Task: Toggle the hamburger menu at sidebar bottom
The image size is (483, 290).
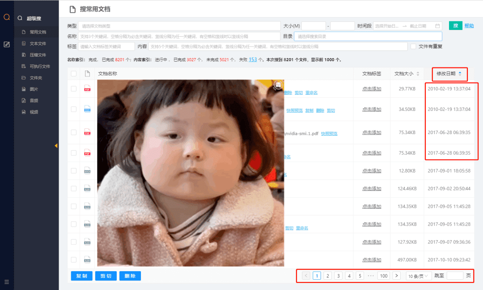Action: tap(6, 282)
